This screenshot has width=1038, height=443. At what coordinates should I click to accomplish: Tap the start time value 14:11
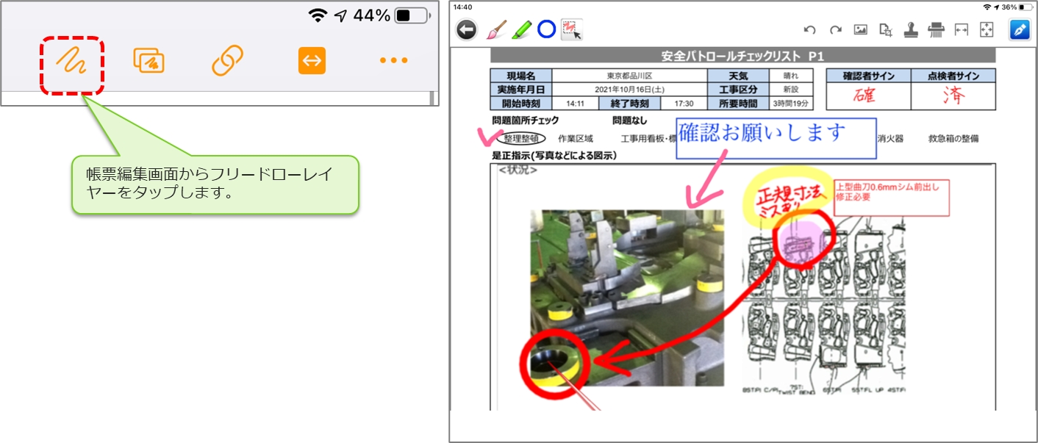coord(576,104)
